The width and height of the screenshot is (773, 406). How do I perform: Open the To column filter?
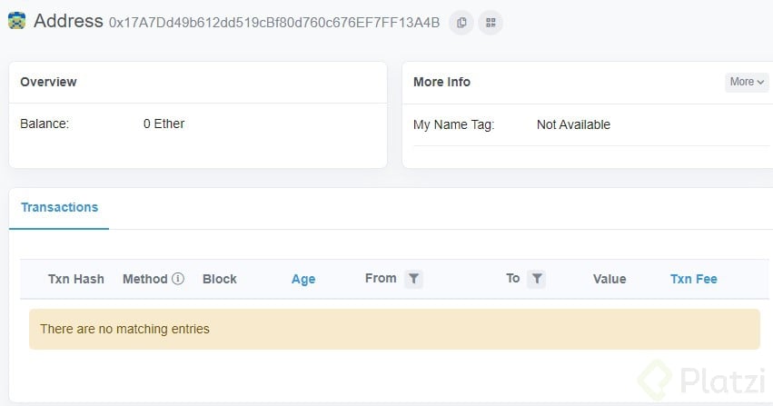pyautogui.click(x=537, y=279)
